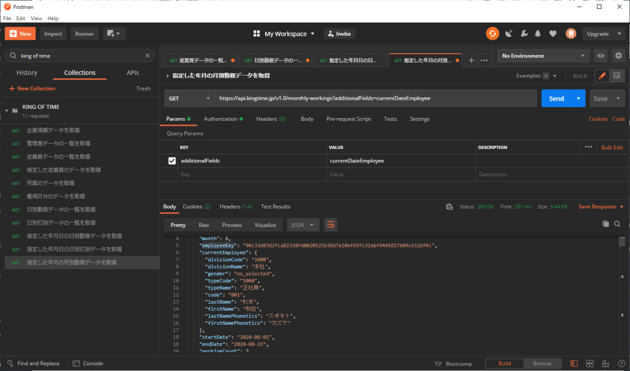The image size is (630, 371).
Task: Open manage environments gear icon
Action: coord(618,56)
